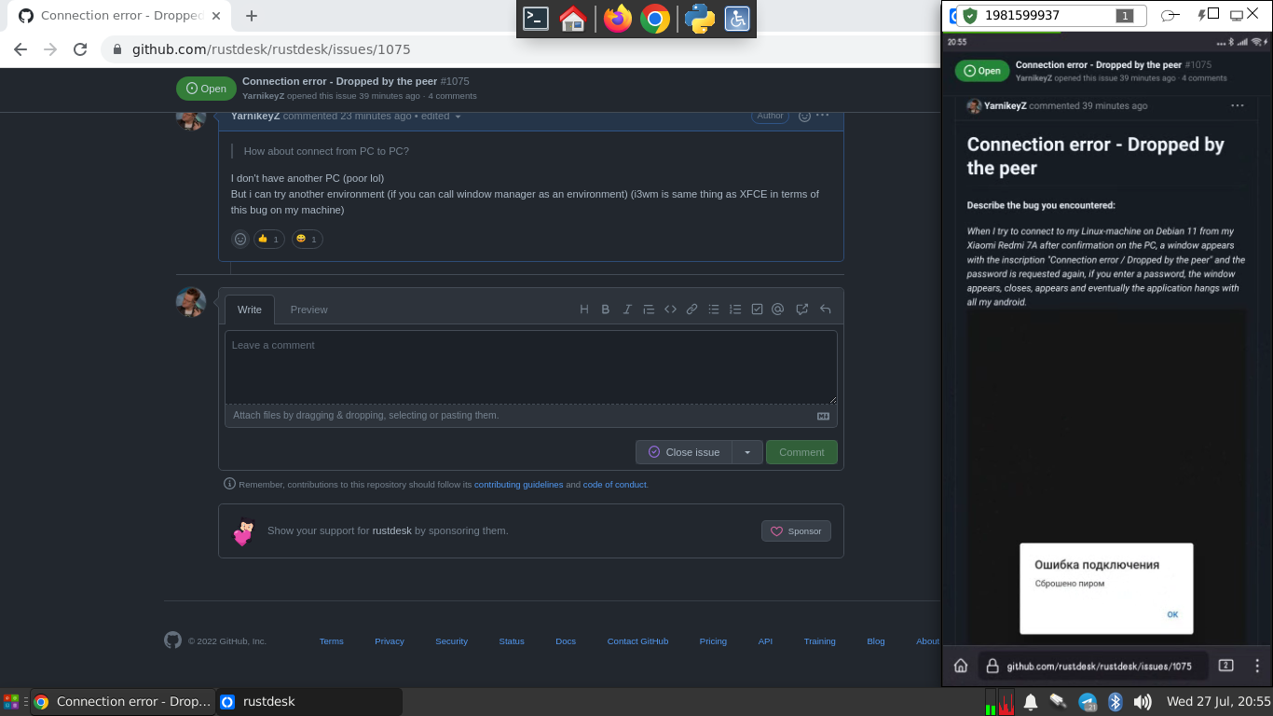Insert a code block into the comment
1273x716 pixels.
coord(670,309)
